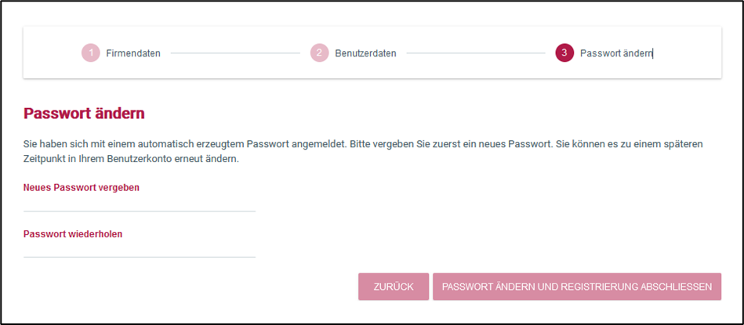Screen dimensions: 744x325
Task: Click 'Passwort ändern und Registrierung abschliessen' button
Action: pos(576,287)
